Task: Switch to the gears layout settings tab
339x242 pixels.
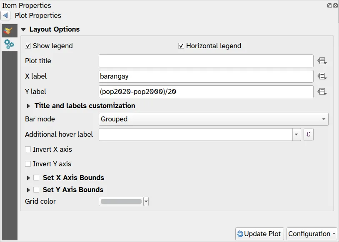Action: pos(9,44)
